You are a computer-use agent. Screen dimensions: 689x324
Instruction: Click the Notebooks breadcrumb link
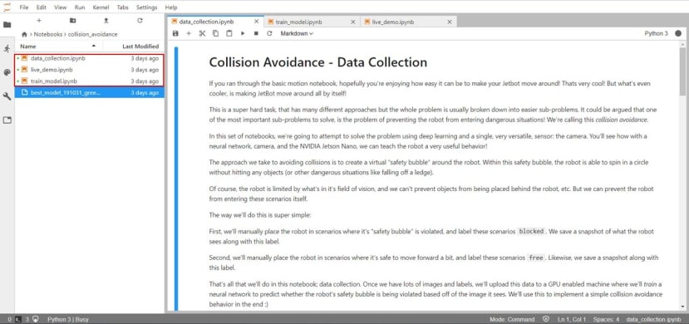tap(48, 34)
